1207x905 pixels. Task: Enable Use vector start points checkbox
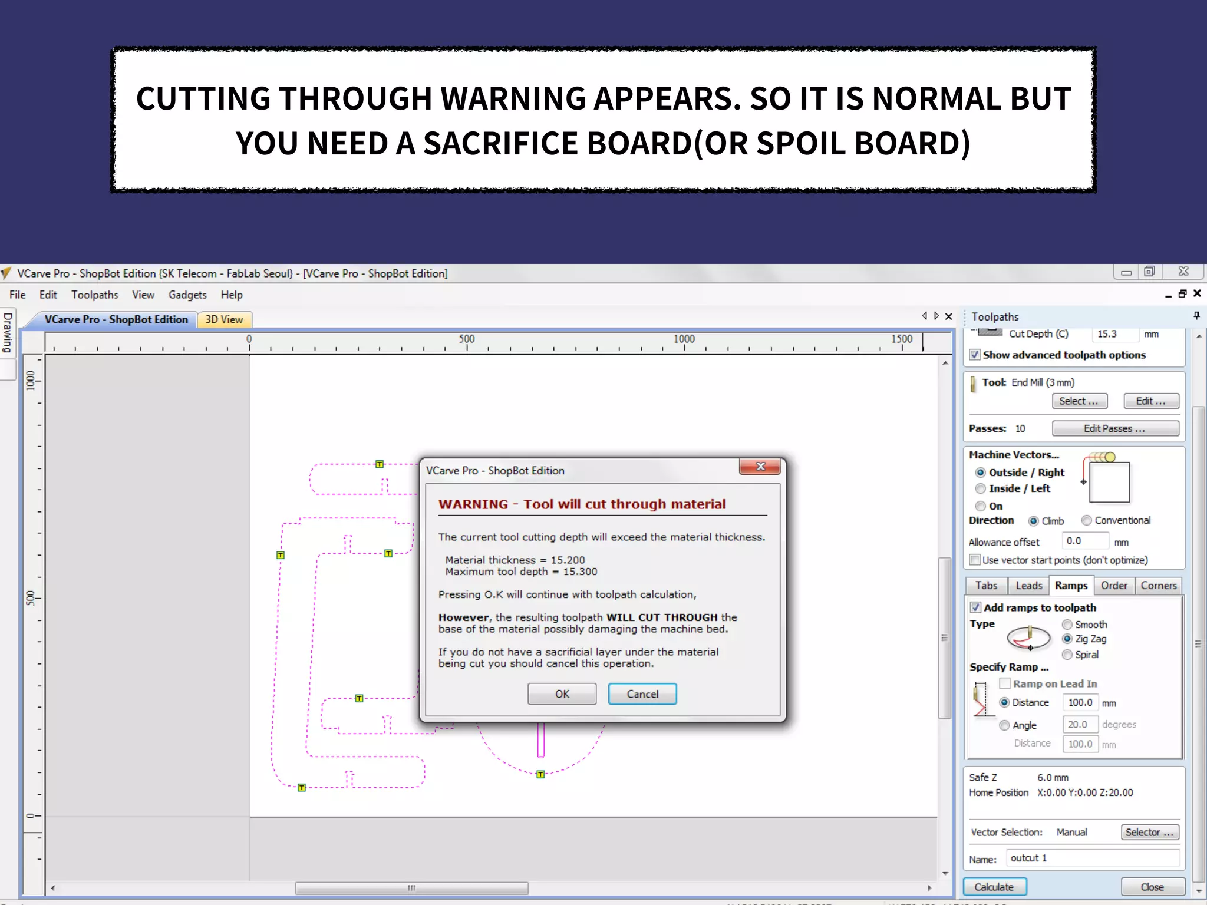975,560
